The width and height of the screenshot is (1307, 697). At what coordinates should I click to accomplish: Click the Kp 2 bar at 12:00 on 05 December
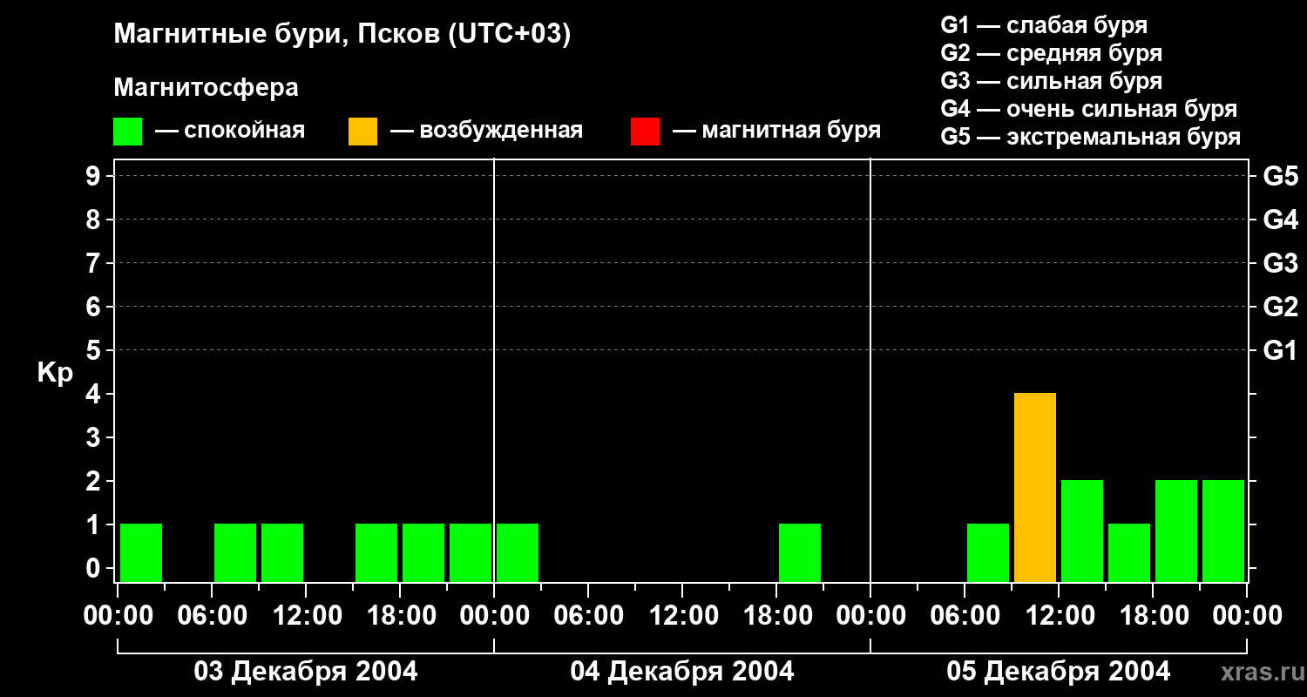click(x=1082, y=531)
